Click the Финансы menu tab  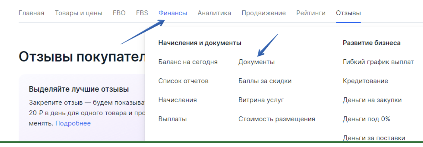(x=173, y=13)
